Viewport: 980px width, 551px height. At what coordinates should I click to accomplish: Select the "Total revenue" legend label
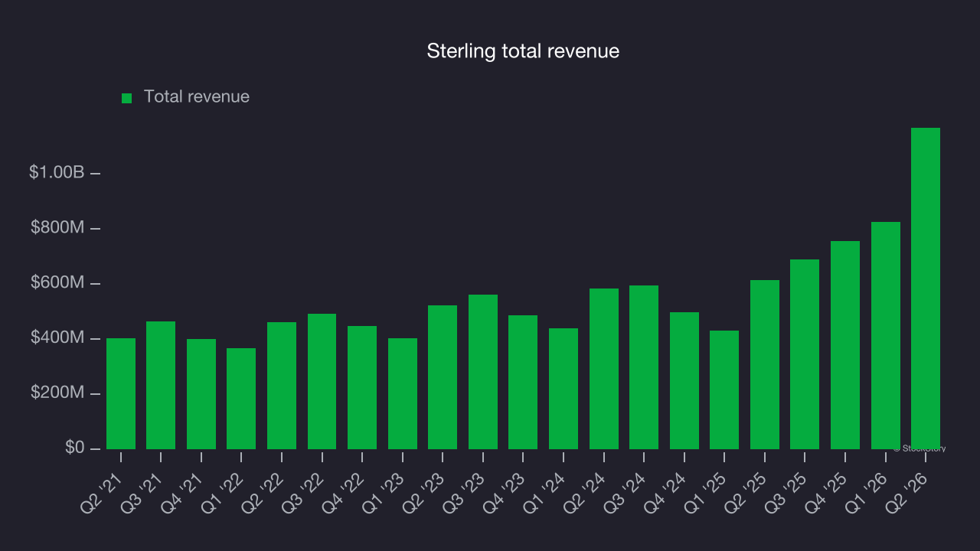pyautogui.click(x=197, y=96)
